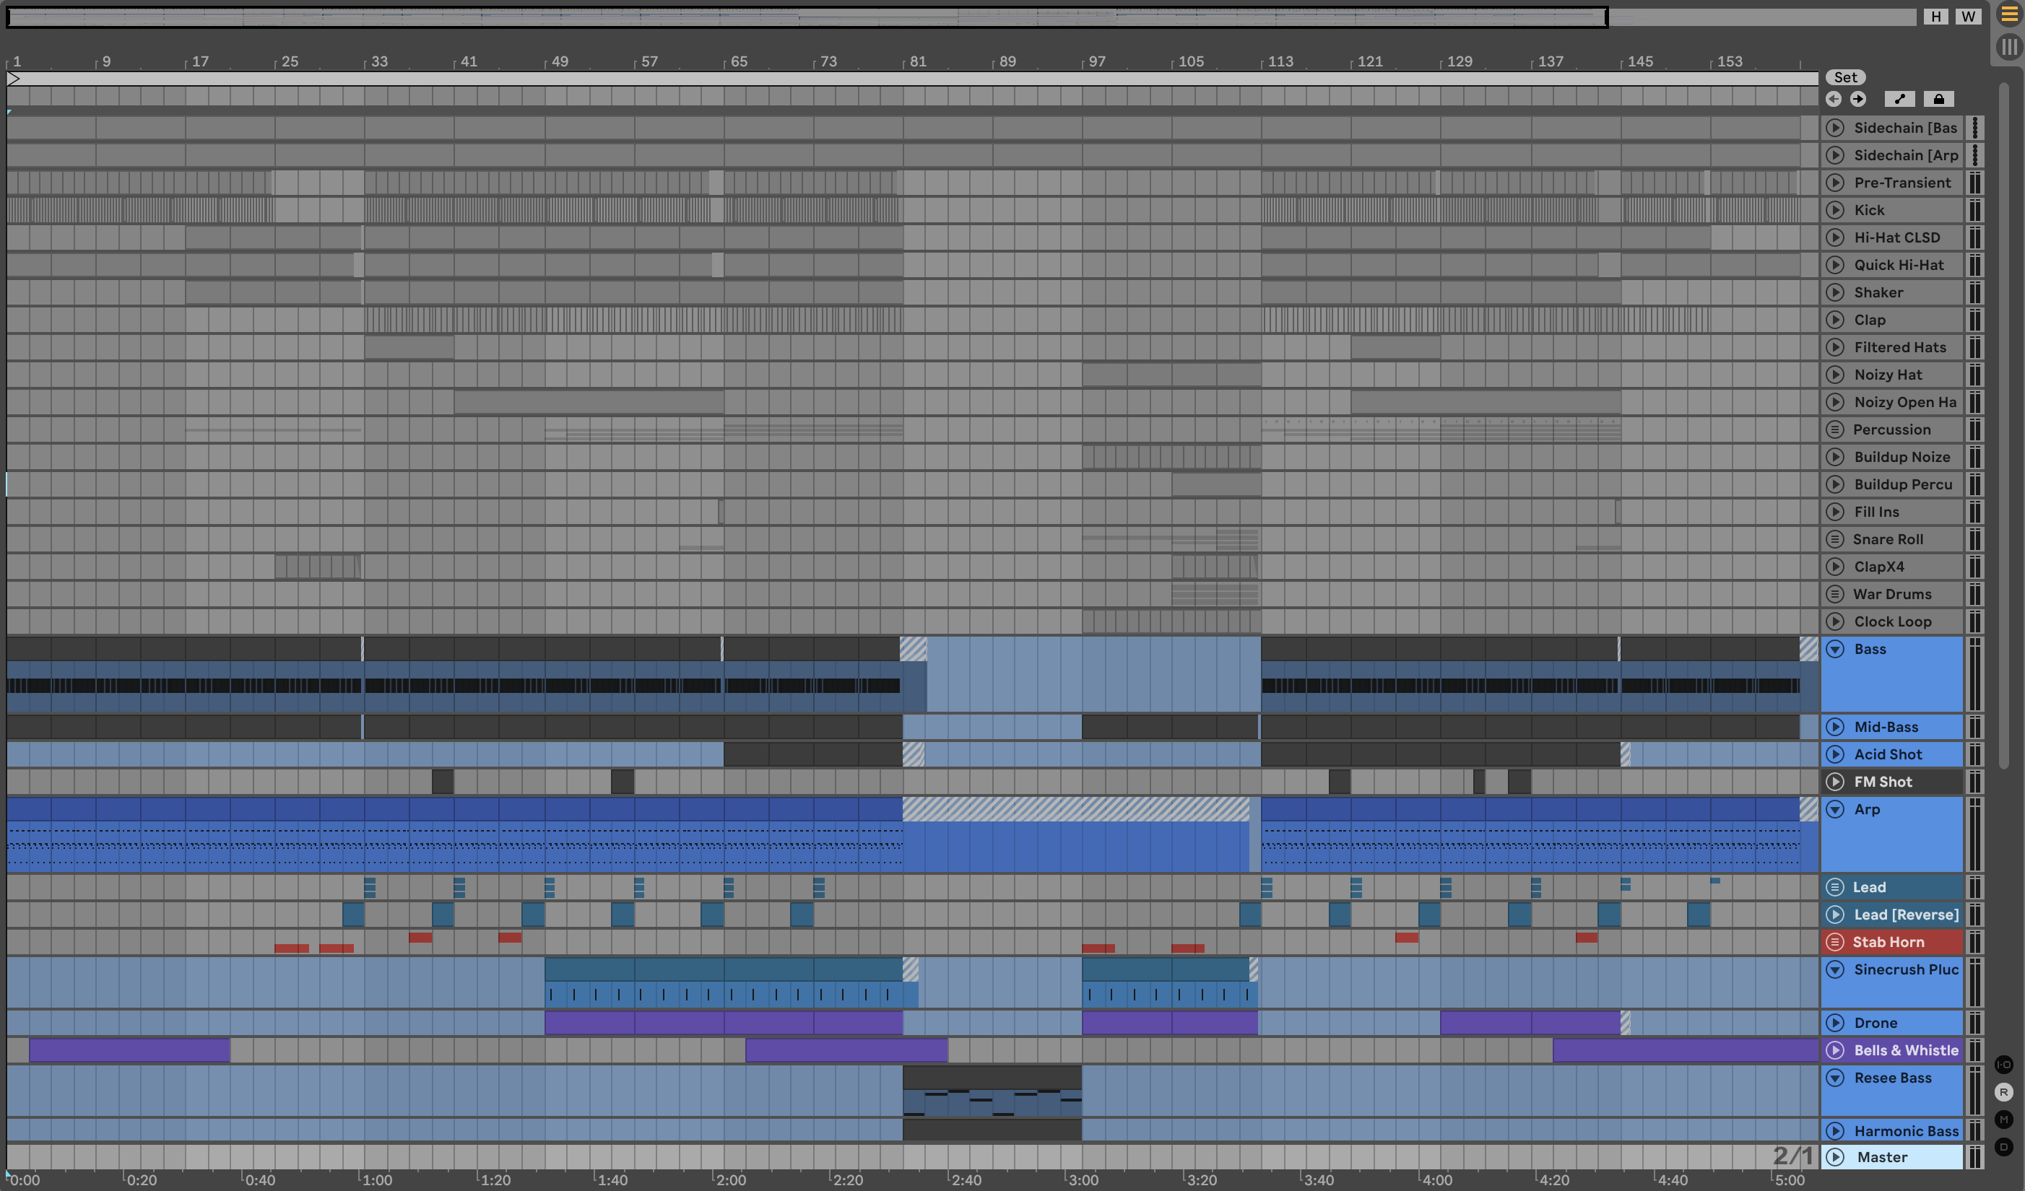Collapse the Arp track

coord(1834,810)
